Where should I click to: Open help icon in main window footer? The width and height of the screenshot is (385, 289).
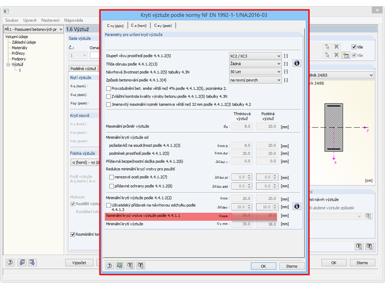click(x=10, y=262)
